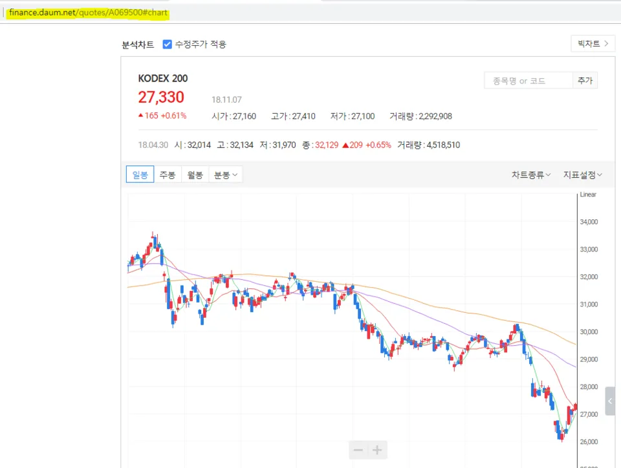Image resolution: width=621 pixels, height=468 pixels.
Task: Click the Linear scale label
Action: [x=588, y=194]
